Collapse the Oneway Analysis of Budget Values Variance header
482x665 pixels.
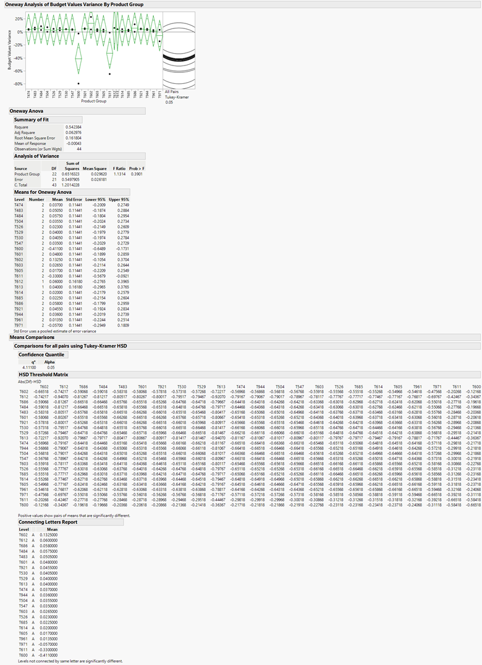[74, 4]
